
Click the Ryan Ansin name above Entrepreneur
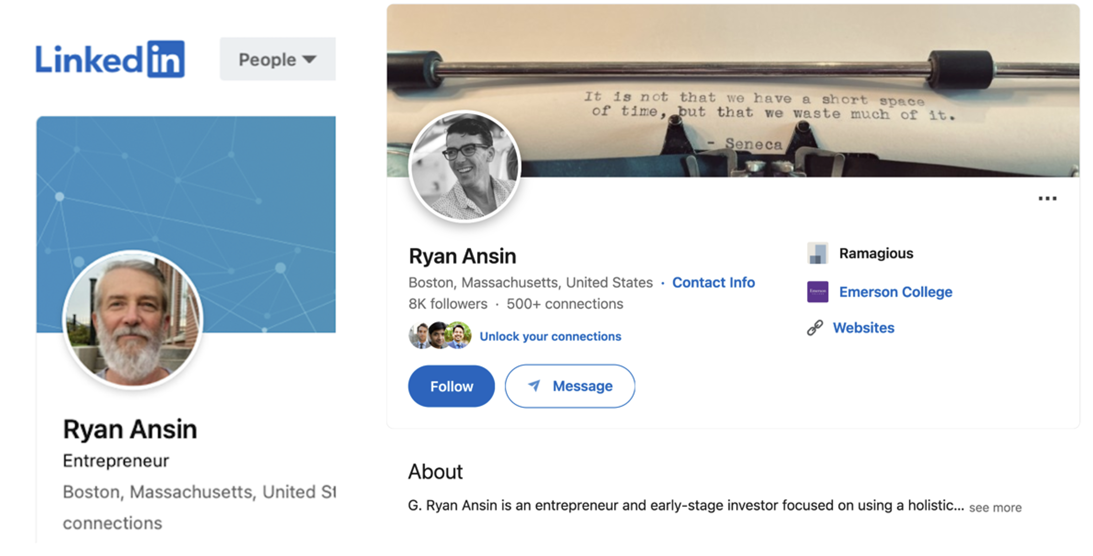point(130,429)
